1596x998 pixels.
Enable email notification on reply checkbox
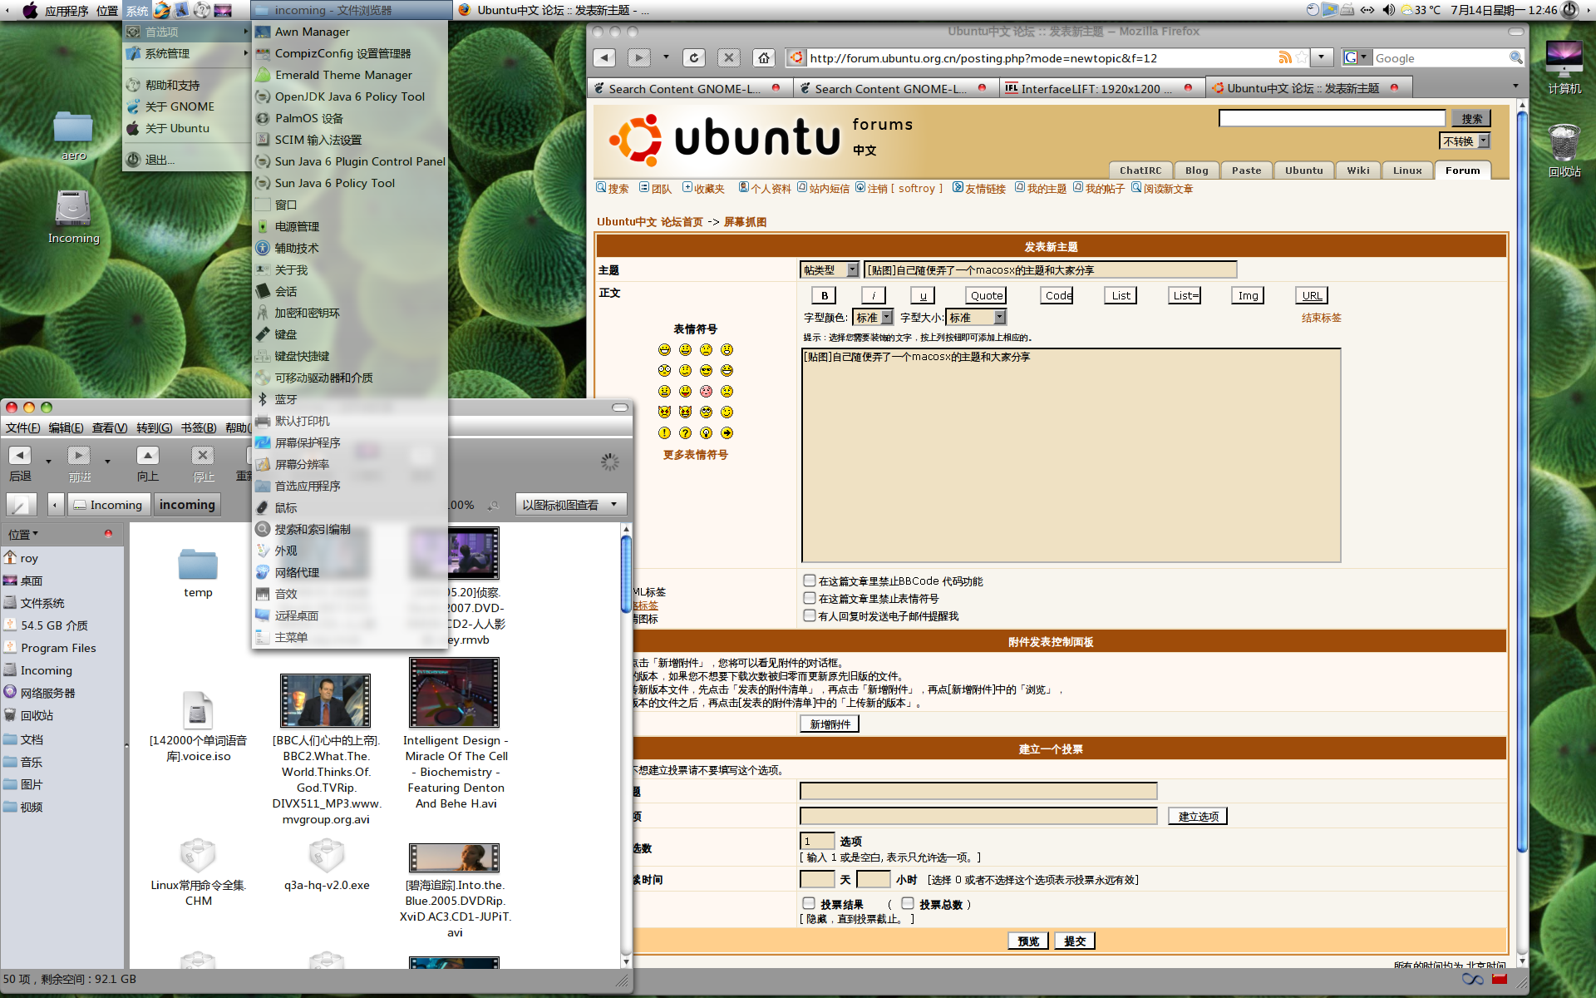tap(809, 615)
